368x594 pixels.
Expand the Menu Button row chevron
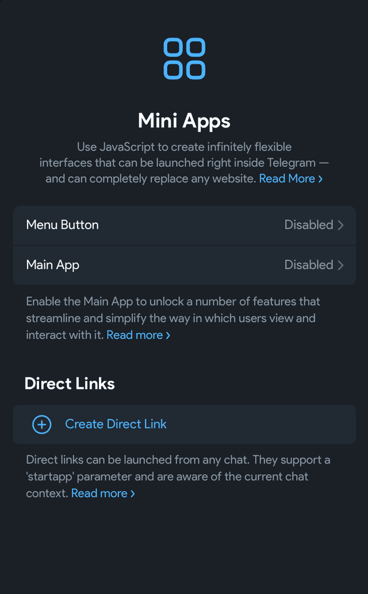340,225
